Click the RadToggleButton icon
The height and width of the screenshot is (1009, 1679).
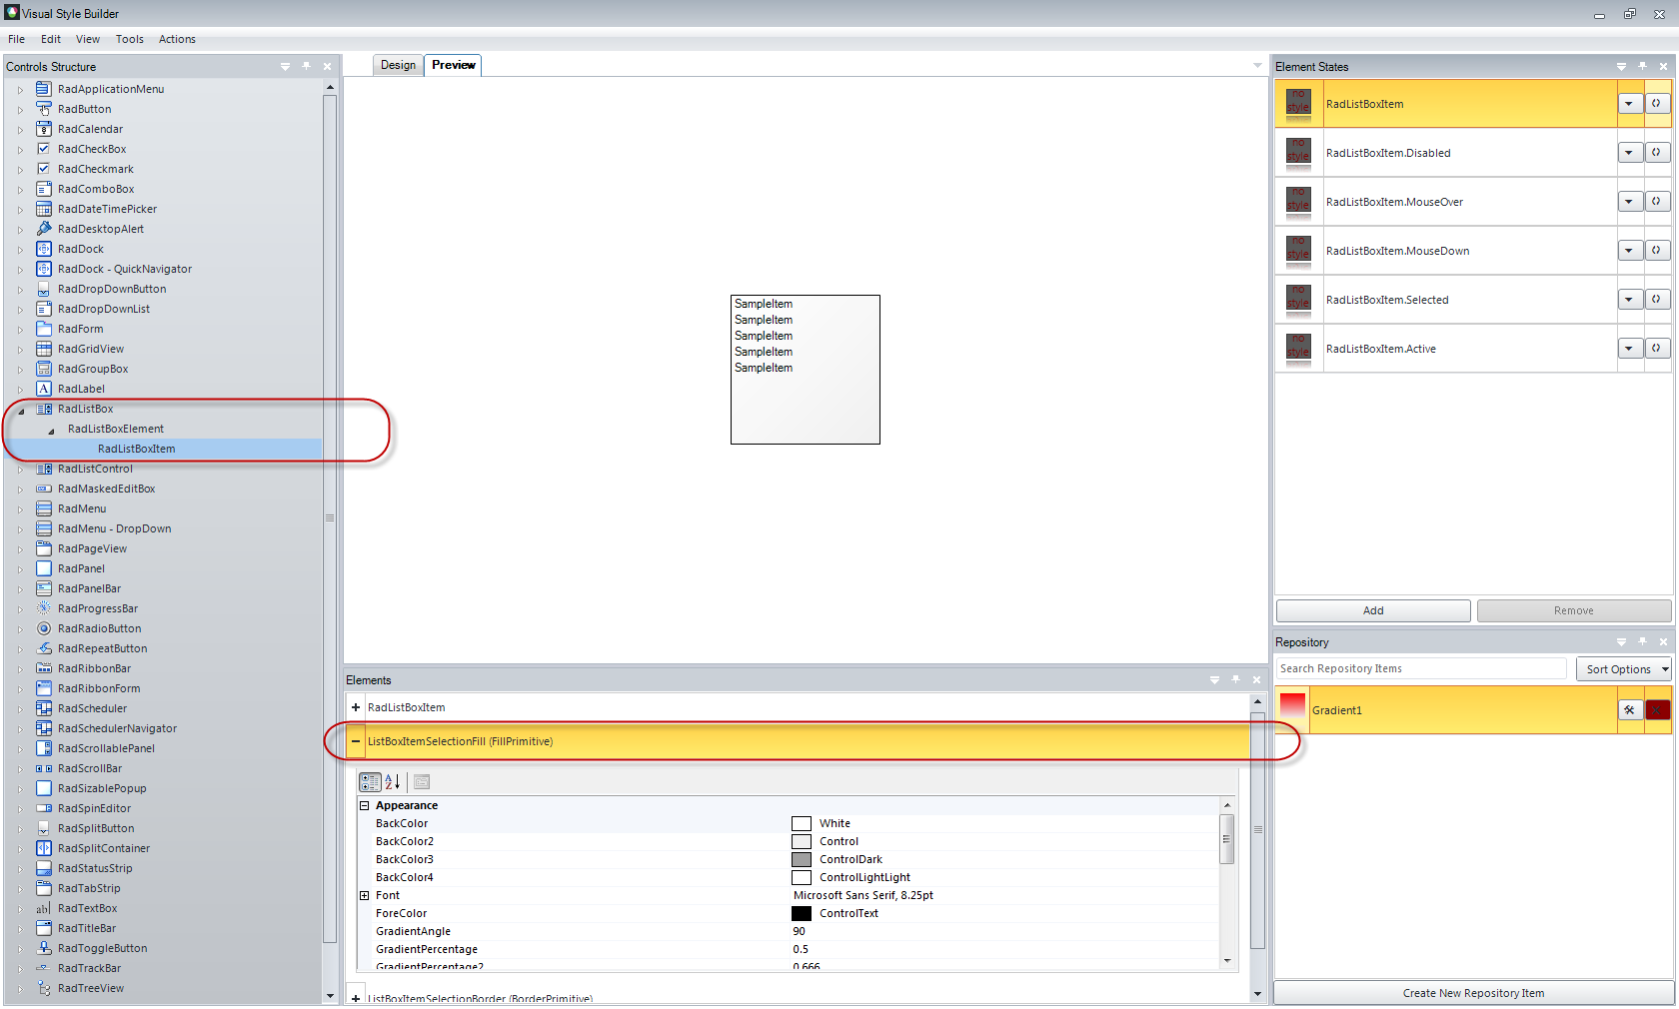pyautogui.click(x=44, y=948)
